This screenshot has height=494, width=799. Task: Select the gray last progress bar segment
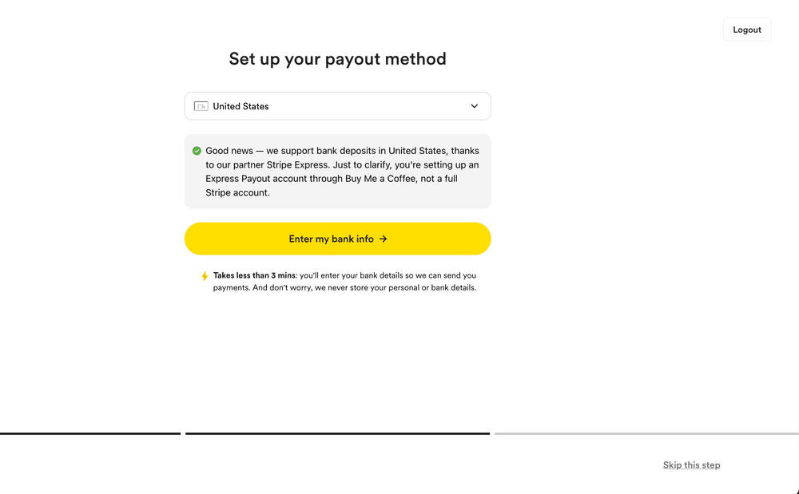[646, 433]
